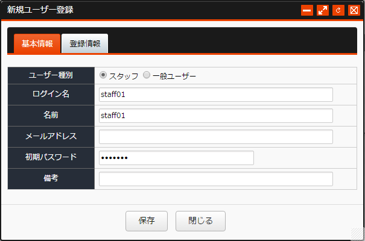Select the スタッフ radio button

[x=103, y=75]
